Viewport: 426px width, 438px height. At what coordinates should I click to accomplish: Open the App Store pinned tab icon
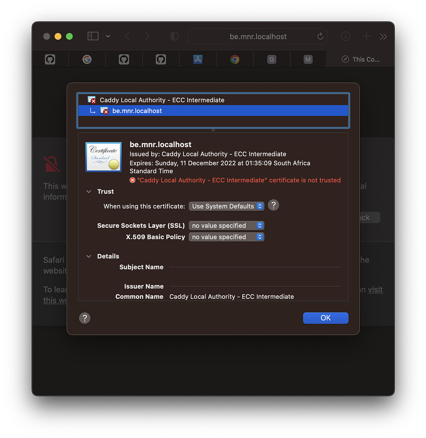point(198,59)
